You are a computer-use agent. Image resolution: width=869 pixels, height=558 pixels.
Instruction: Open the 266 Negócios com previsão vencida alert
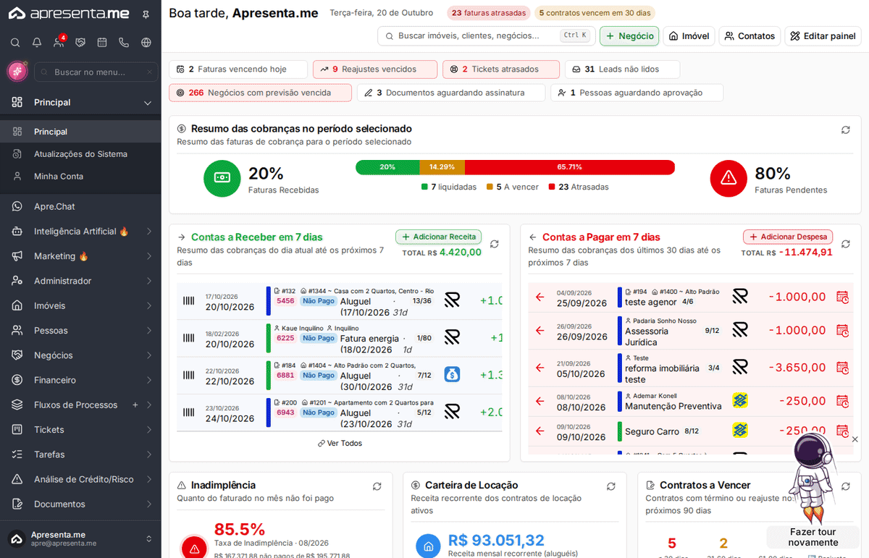(x=260, y=93)
